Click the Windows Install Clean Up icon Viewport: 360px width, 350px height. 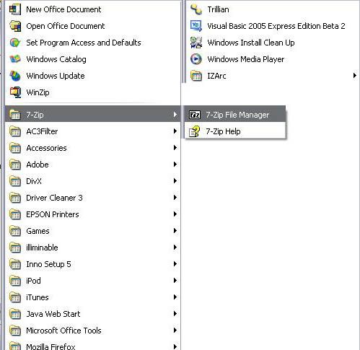[196, 43]
